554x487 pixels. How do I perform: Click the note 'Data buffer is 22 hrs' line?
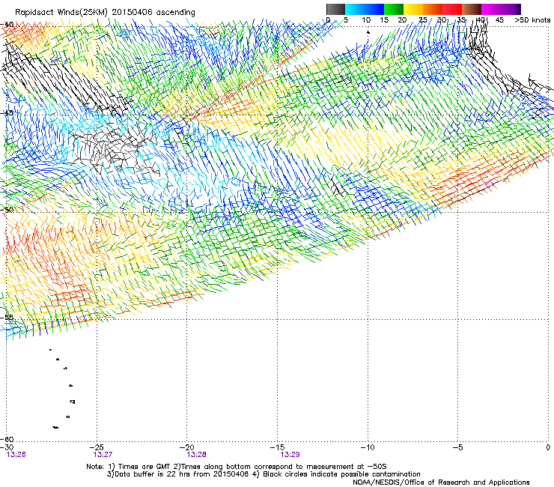[x=264, y=474]
